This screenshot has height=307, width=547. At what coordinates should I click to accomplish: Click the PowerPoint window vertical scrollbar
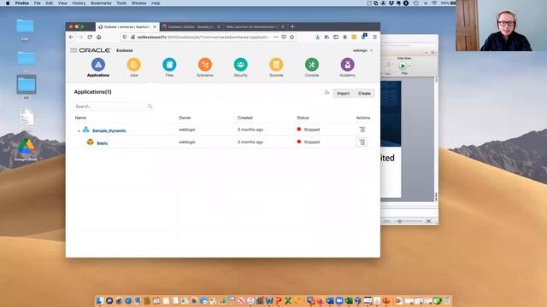tap(436, 139)
